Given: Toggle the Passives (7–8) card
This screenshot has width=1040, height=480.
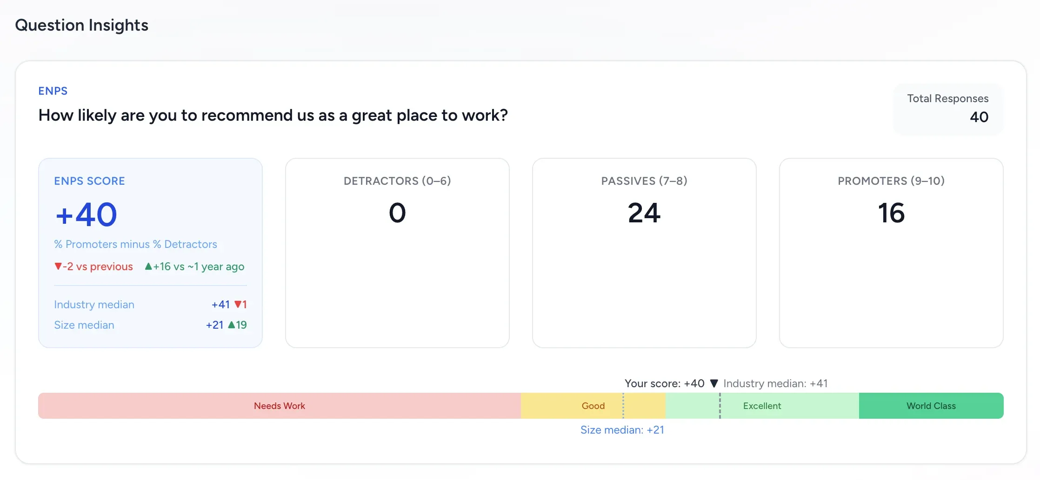Looking at the screenshot, I should pyautogui.click(x=644, y=253).
